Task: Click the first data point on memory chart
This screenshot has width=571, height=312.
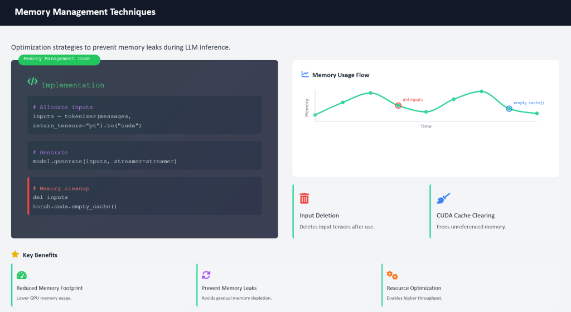Action: point(315,115)
